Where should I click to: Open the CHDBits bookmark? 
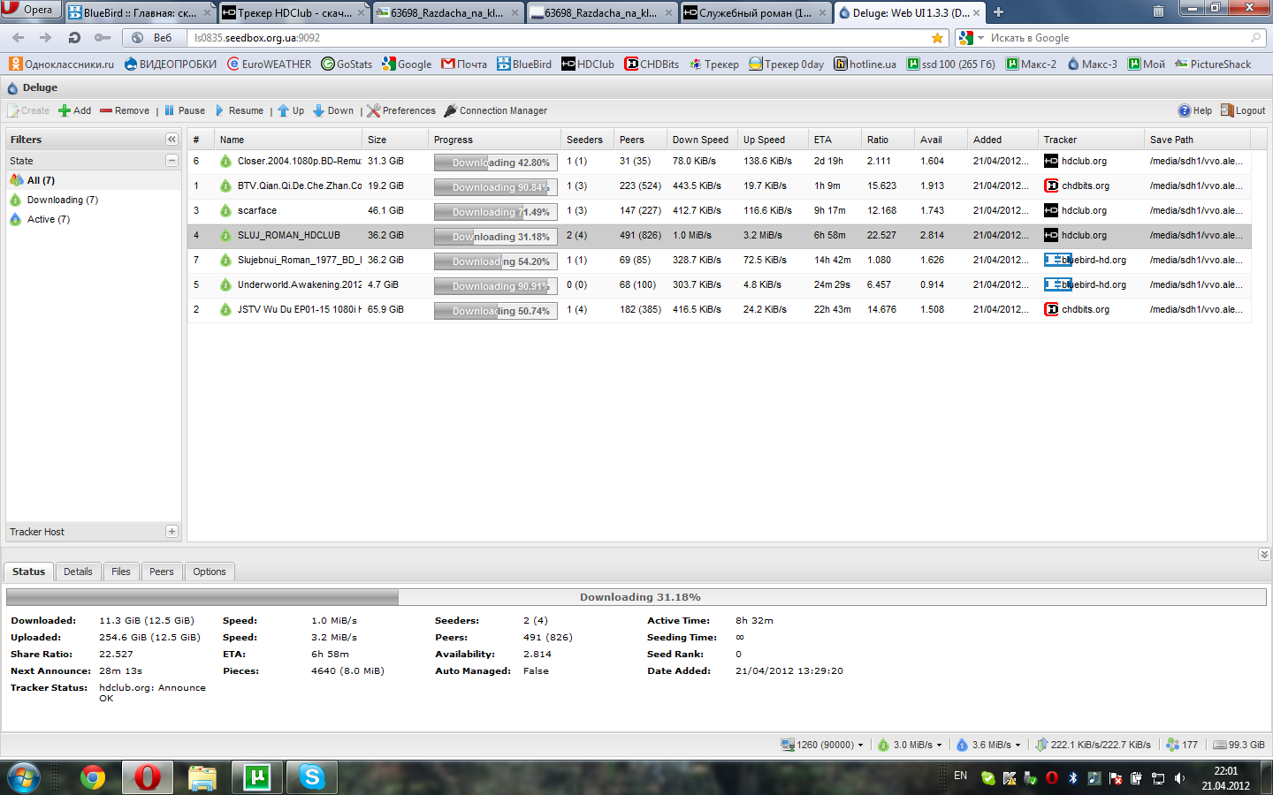tap(652, 64)
